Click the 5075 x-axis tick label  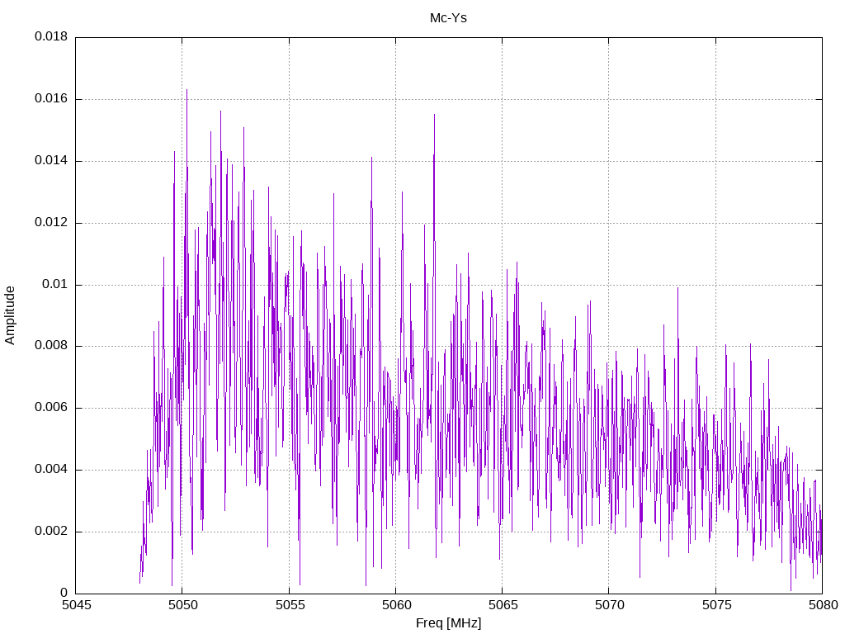pyautogui.click(x=717, y=605)
